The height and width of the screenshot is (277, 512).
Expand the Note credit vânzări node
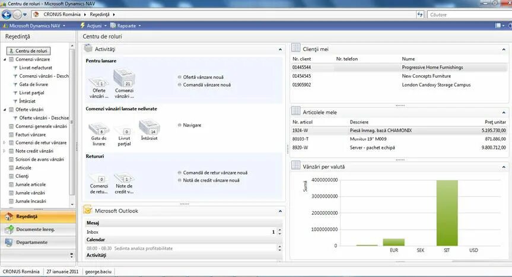pos(4,151)
